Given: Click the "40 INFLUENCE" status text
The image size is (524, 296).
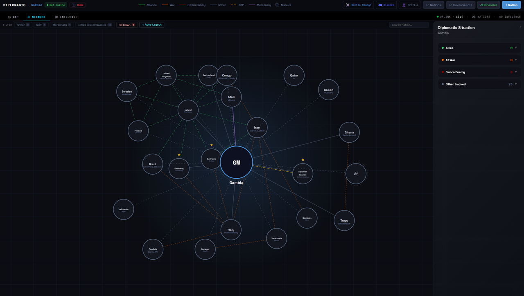Looking at the screenshot, I should pos(510,17).
